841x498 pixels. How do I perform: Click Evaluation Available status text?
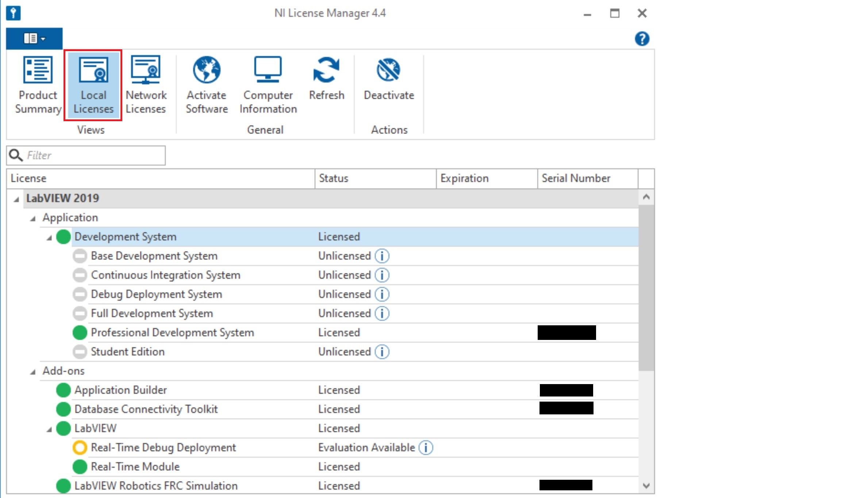(x=366, y=448)
